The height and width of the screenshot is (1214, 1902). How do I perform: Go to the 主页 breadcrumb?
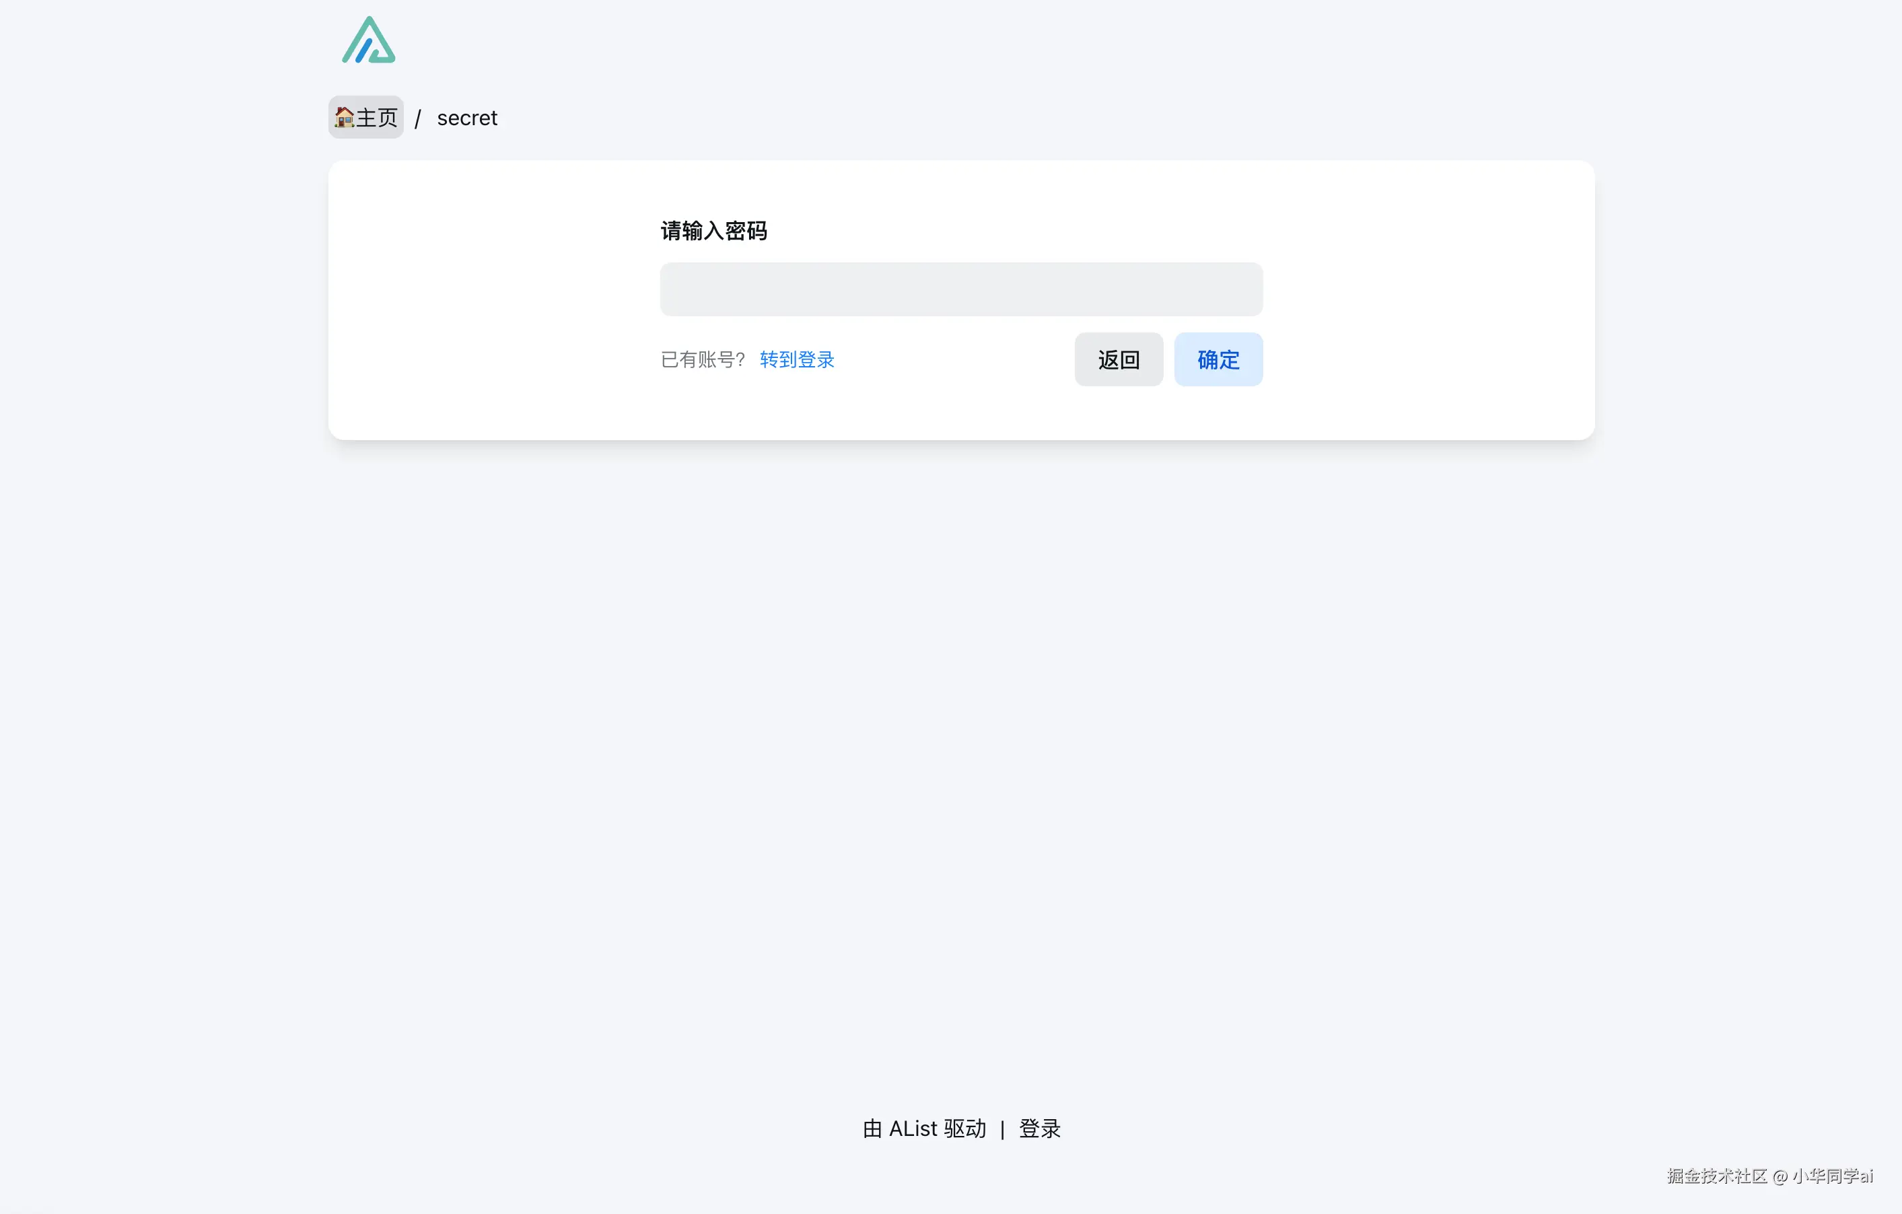point(376,118)
